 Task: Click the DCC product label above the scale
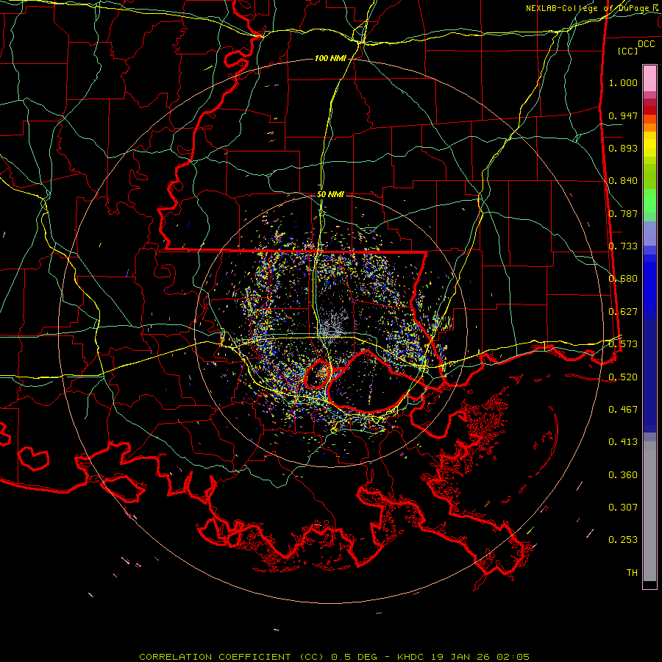tap(646, 44)
